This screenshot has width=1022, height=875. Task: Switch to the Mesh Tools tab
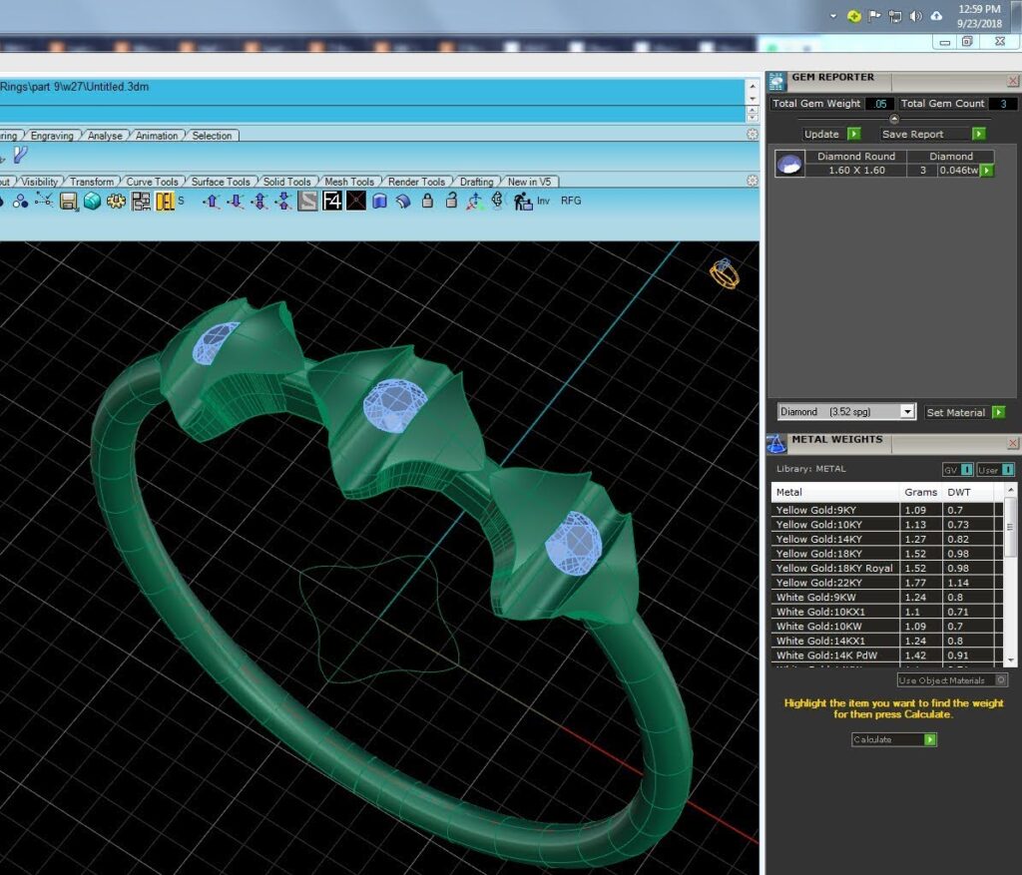tap(349, 182)
